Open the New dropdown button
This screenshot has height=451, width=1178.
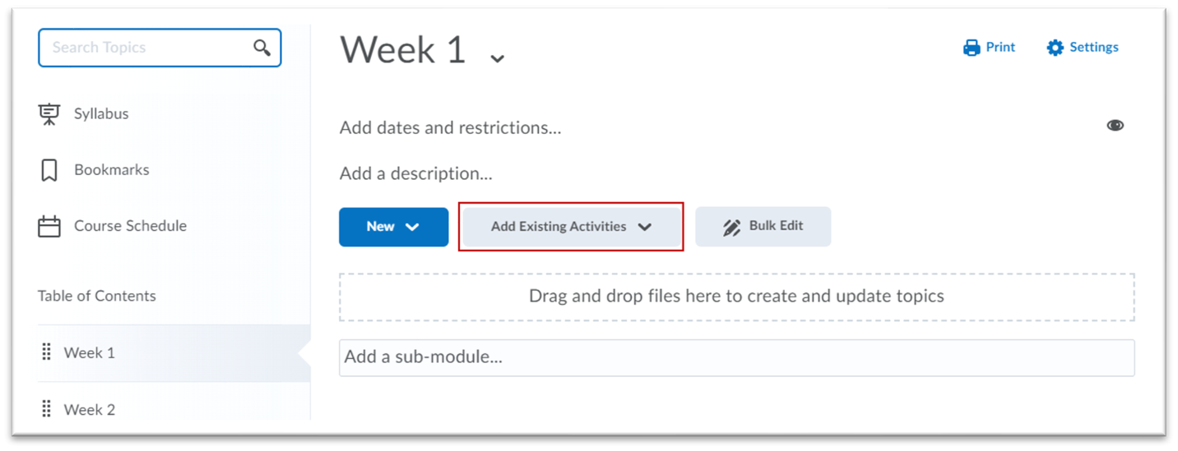tap(393, 227)
